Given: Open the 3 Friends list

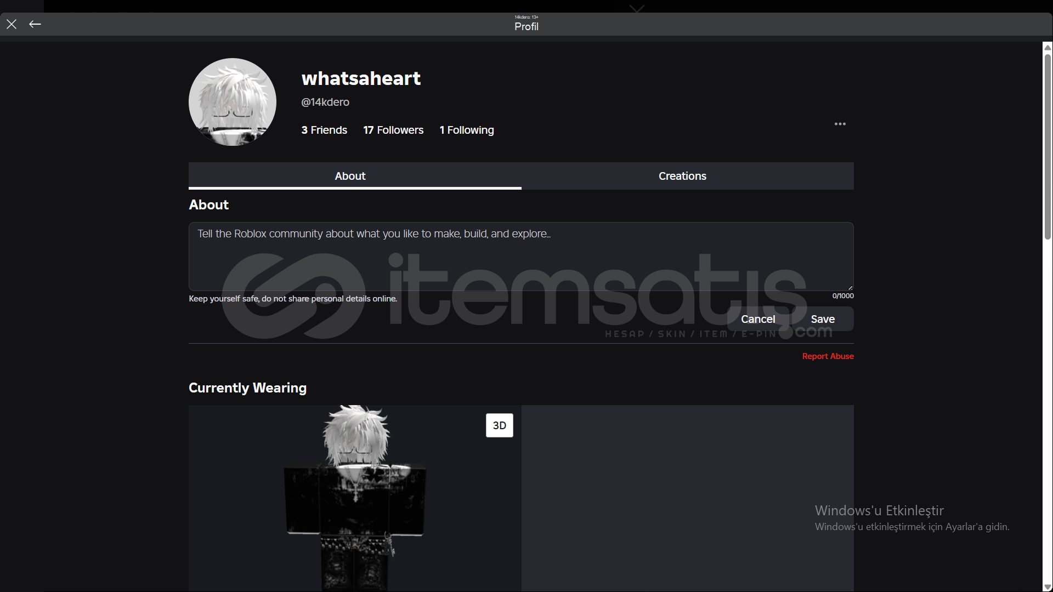Looking at the screenshot, I should [324, 130].
